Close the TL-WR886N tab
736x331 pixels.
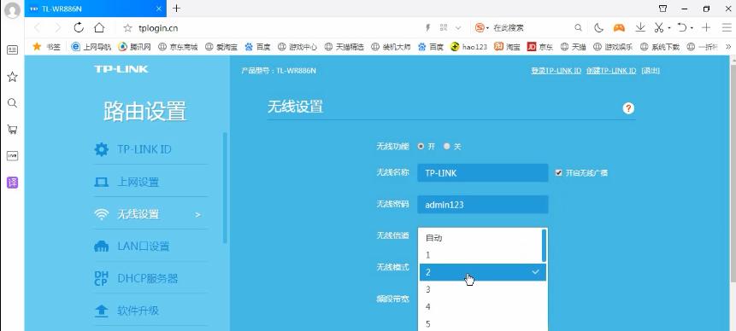tap(159, 9)
